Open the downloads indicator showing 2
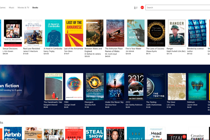Screen dimensions: 210x140 [x=136, y=8]
